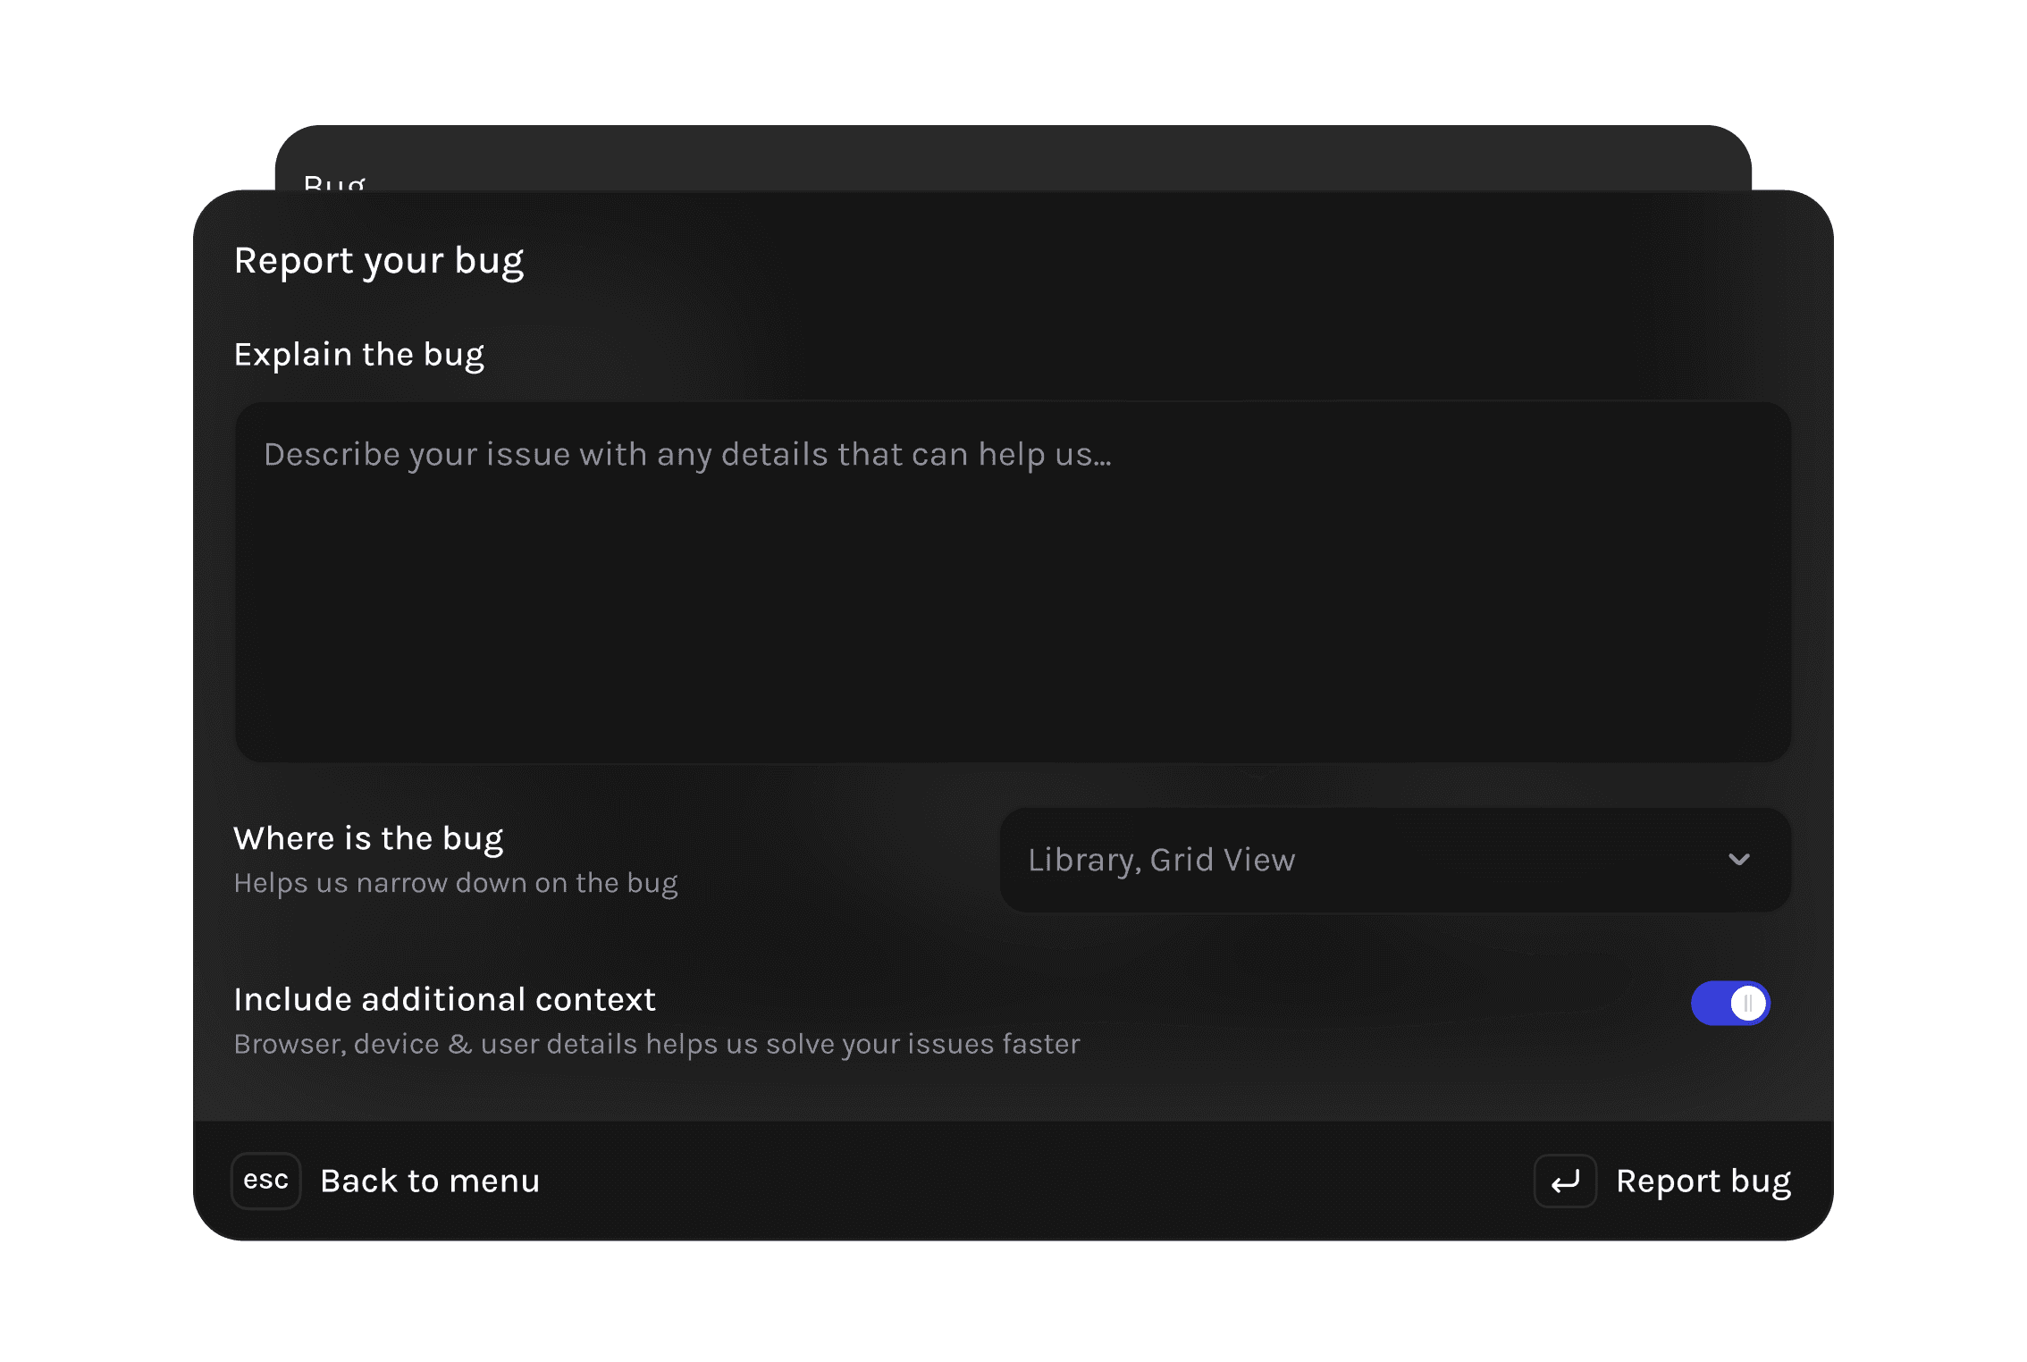Disable the include additional context toggle
Viewport: 2027px width, 1362px height.
[1729, 1003]
